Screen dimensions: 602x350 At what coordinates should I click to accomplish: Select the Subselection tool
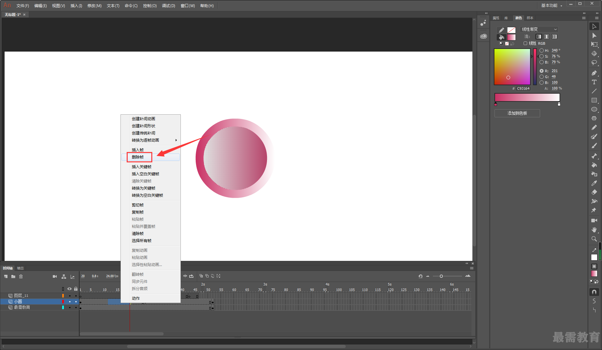tap(594, 36)
